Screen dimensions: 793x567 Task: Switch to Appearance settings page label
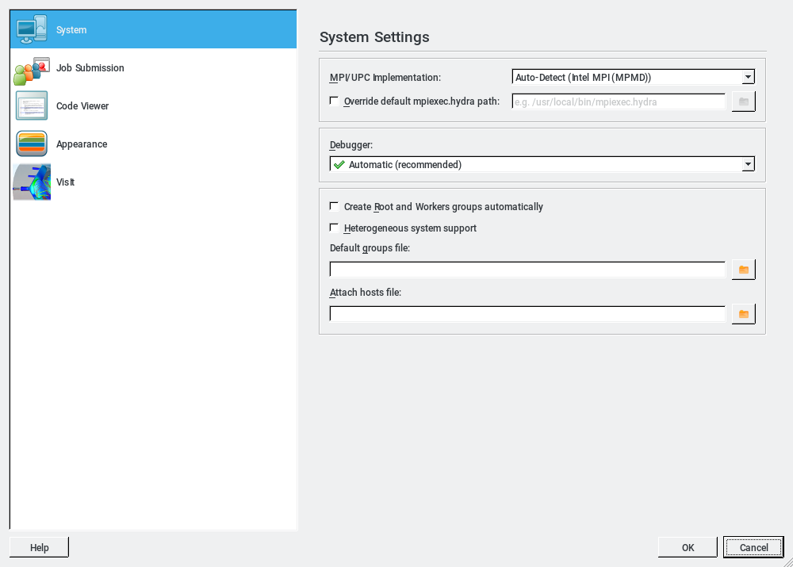pos(82,144)
